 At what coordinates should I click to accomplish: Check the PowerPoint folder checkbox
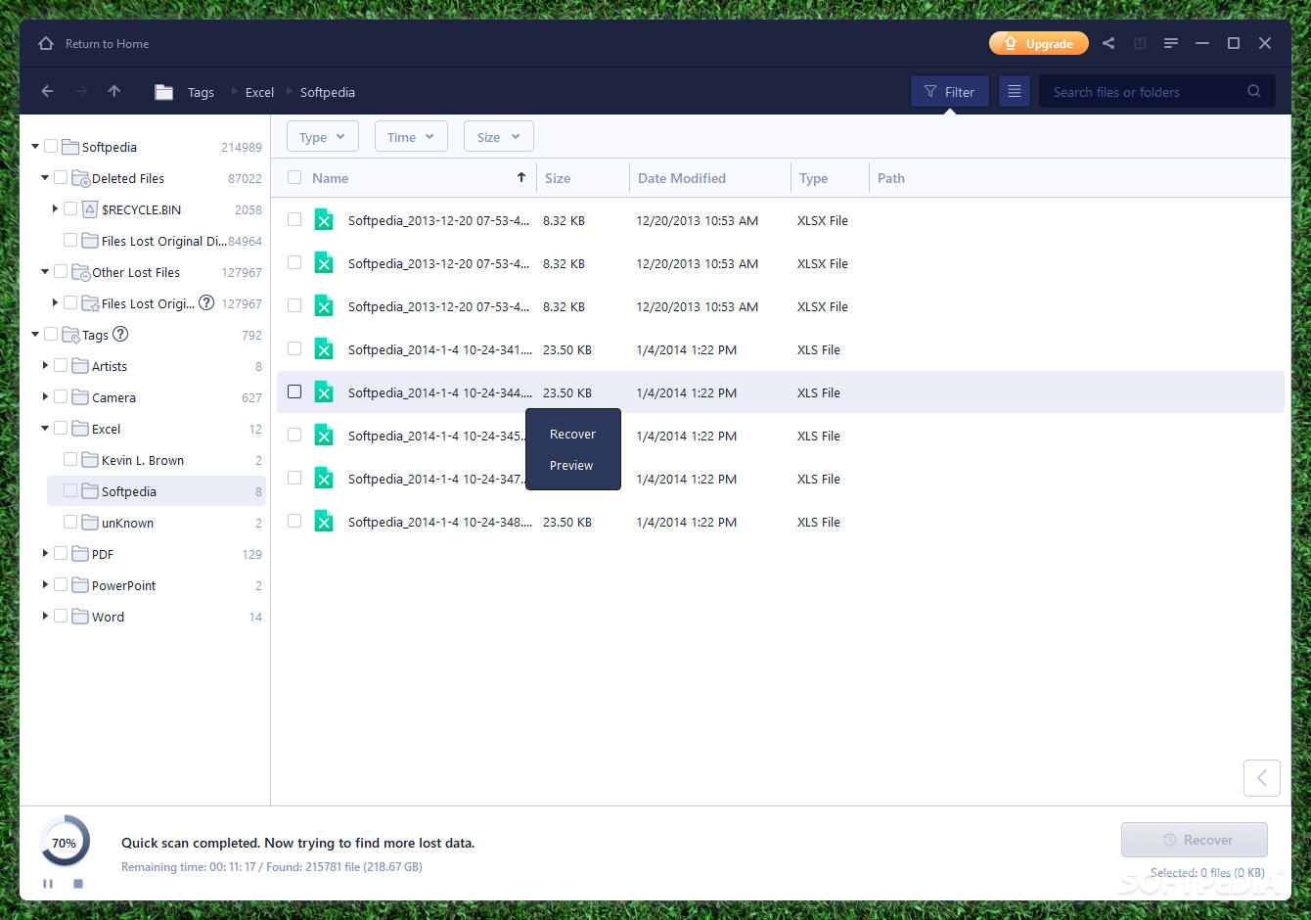[x=61, y=585]
